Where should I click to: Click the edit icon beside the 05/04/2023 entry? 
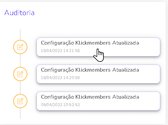[20, 101]
